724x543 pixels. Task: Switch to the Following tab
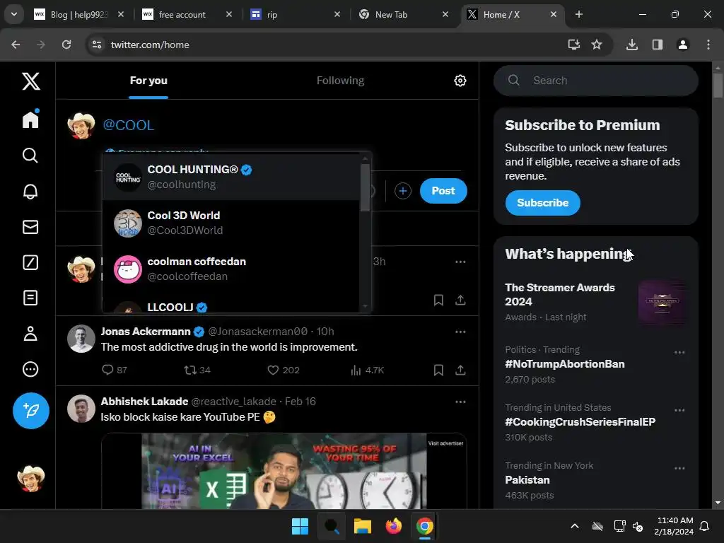340,81
